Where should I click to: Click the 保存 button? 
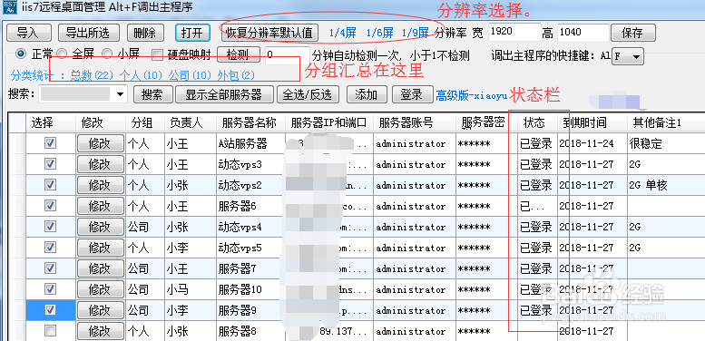[632, 33]
